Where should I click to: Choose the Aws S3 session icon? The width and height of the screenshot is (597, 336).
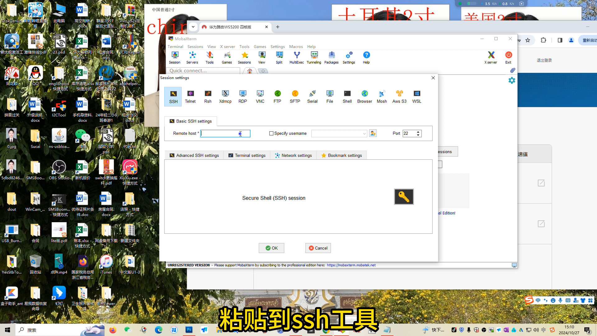pyautogui.click(x=399, y=96)
